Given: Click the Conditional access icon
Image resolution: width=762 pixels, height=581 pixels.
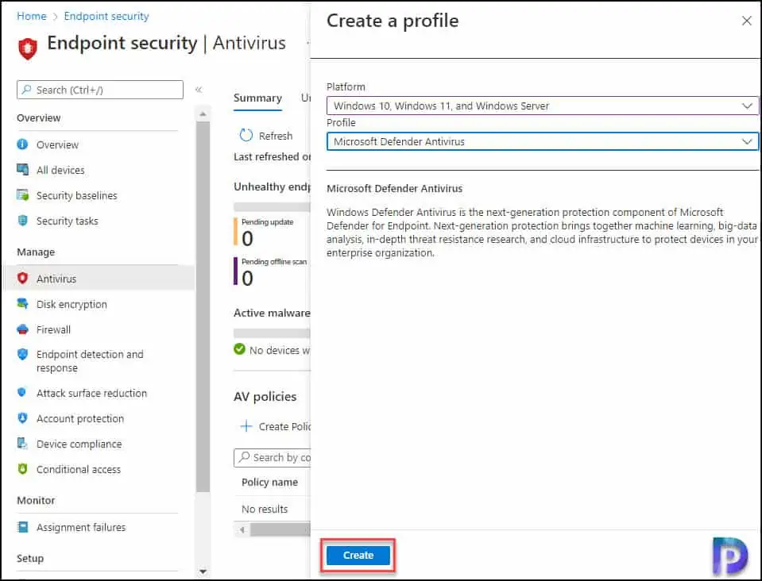Looking at the screenshot, I should pos(22,469).
